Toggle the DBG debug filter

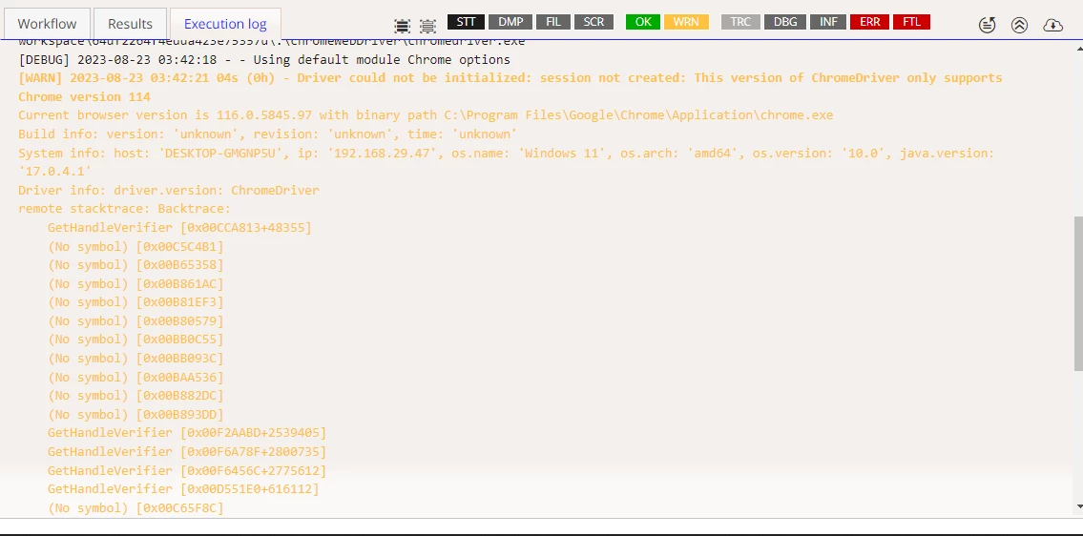785,22
